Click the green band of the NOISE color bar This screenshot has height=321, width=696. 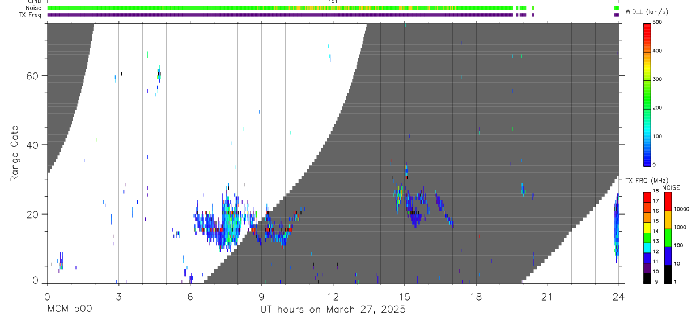click(x=668, y=237)
